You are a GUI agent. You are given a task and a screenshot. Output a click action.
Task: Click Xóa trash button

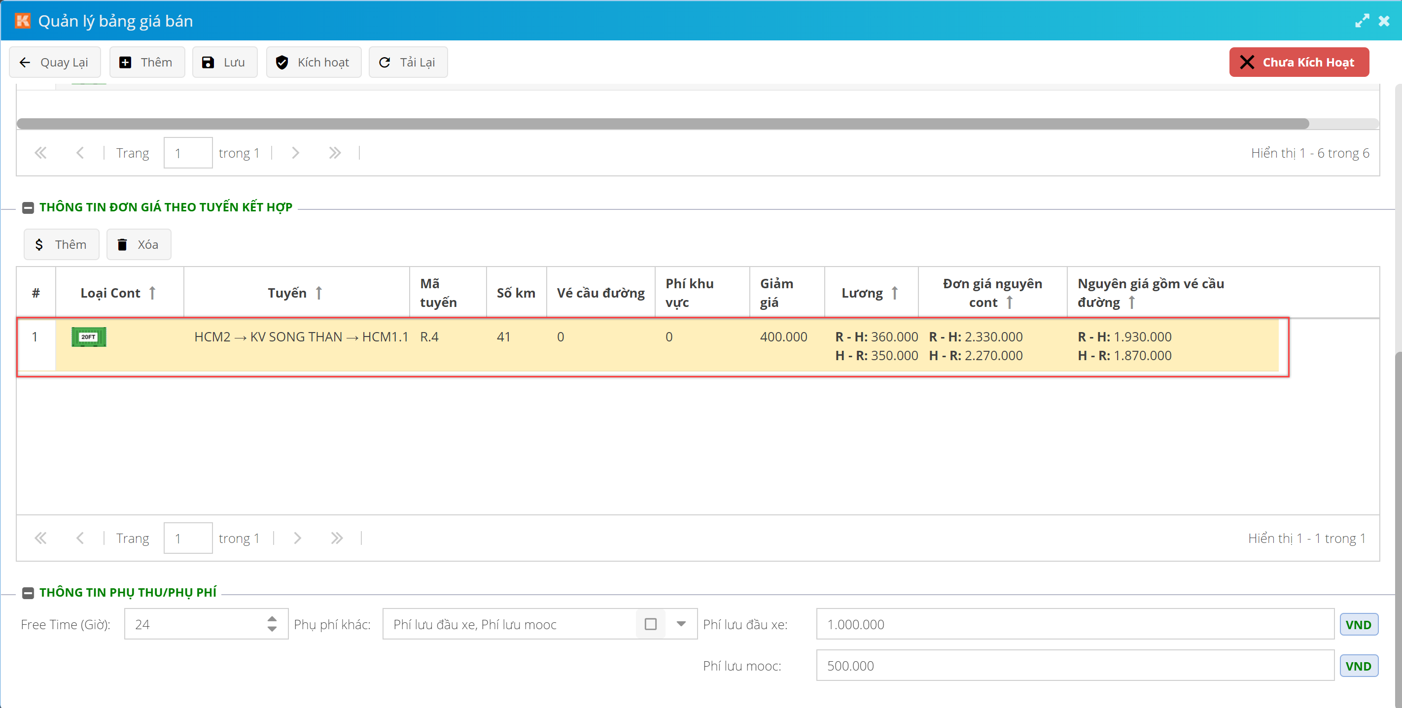pyautogui.click(x=138, y=245)
